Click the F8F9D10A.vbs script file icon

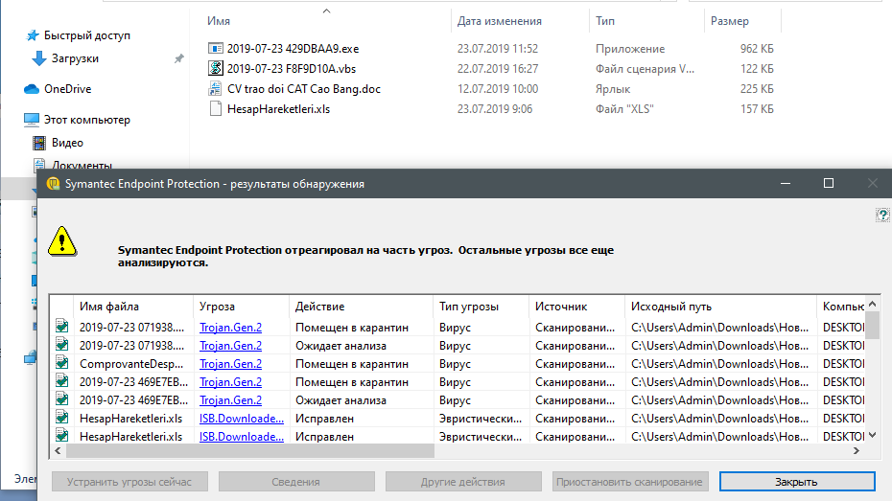point(215,68)
